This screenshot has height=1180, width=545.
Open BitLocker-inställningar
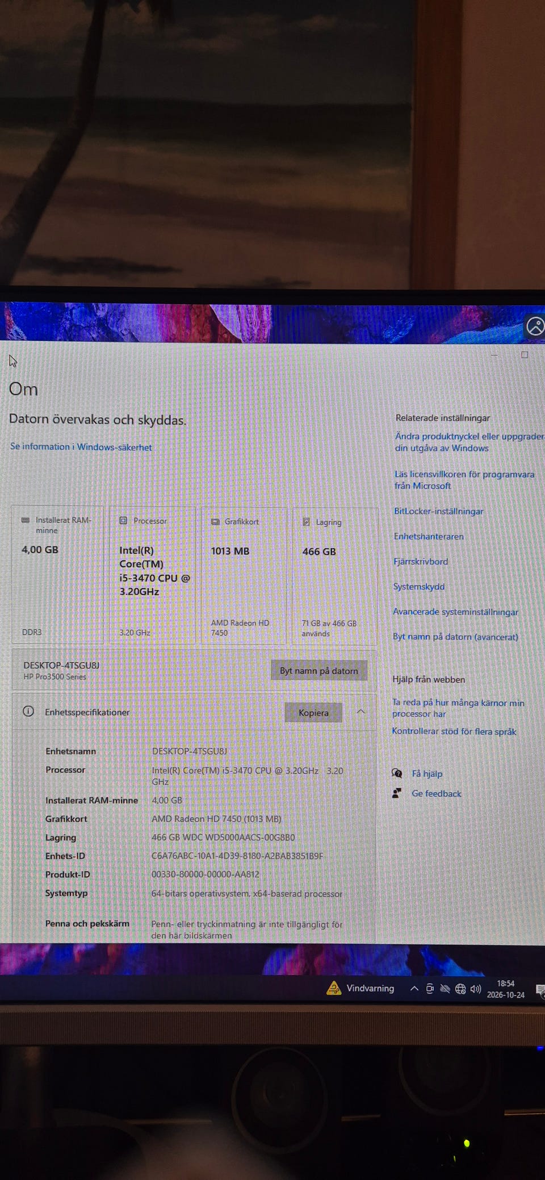(439, 511)
